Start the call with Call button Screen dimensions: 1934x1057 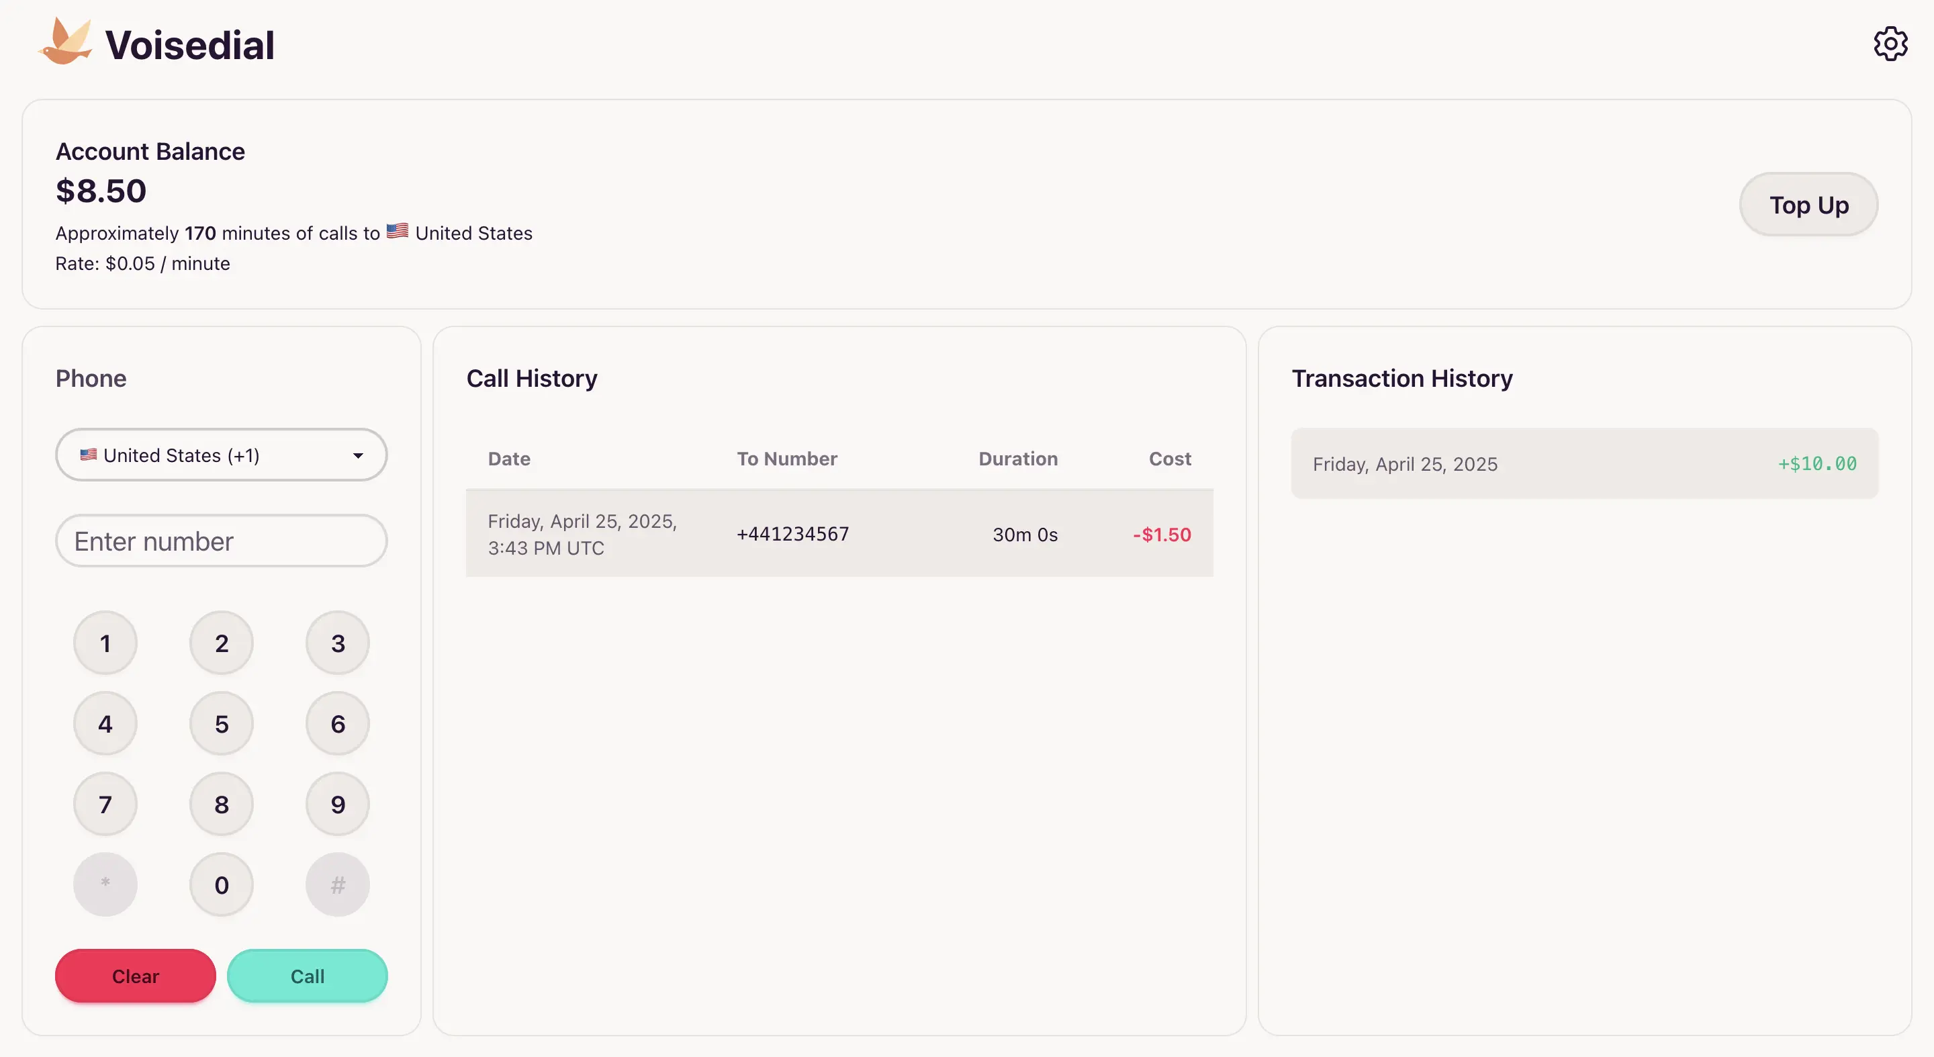click(307, 976)
